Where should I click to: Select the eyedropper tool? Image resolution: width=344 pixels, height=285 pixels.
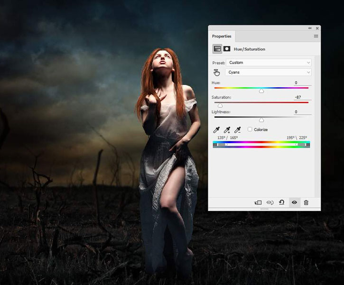point(216,130)
